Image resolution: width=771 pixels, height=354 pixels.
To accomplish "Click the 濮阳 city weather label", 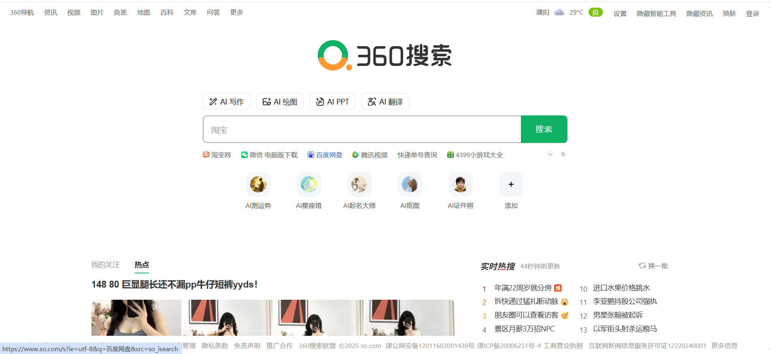I will pos(543,13).
